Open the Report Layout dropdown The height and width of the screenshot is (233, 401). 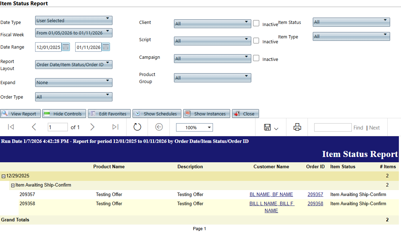tap(74, 64)
